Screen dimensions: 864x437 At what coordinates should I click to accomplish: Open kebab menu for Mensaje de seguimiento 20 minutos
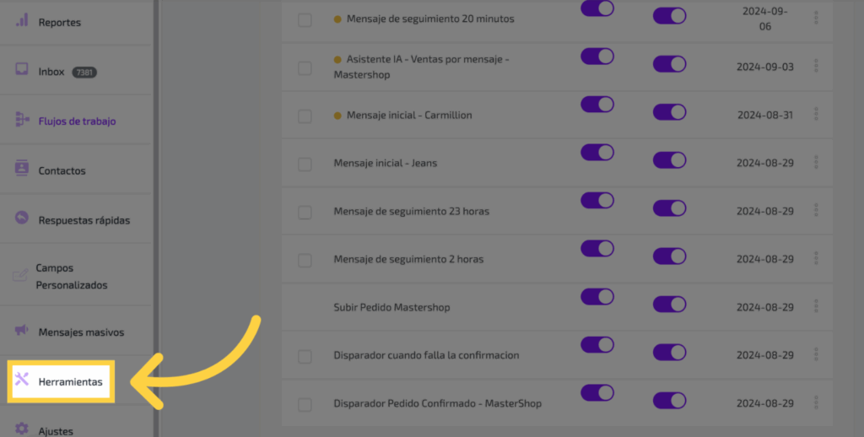[816, 18]
